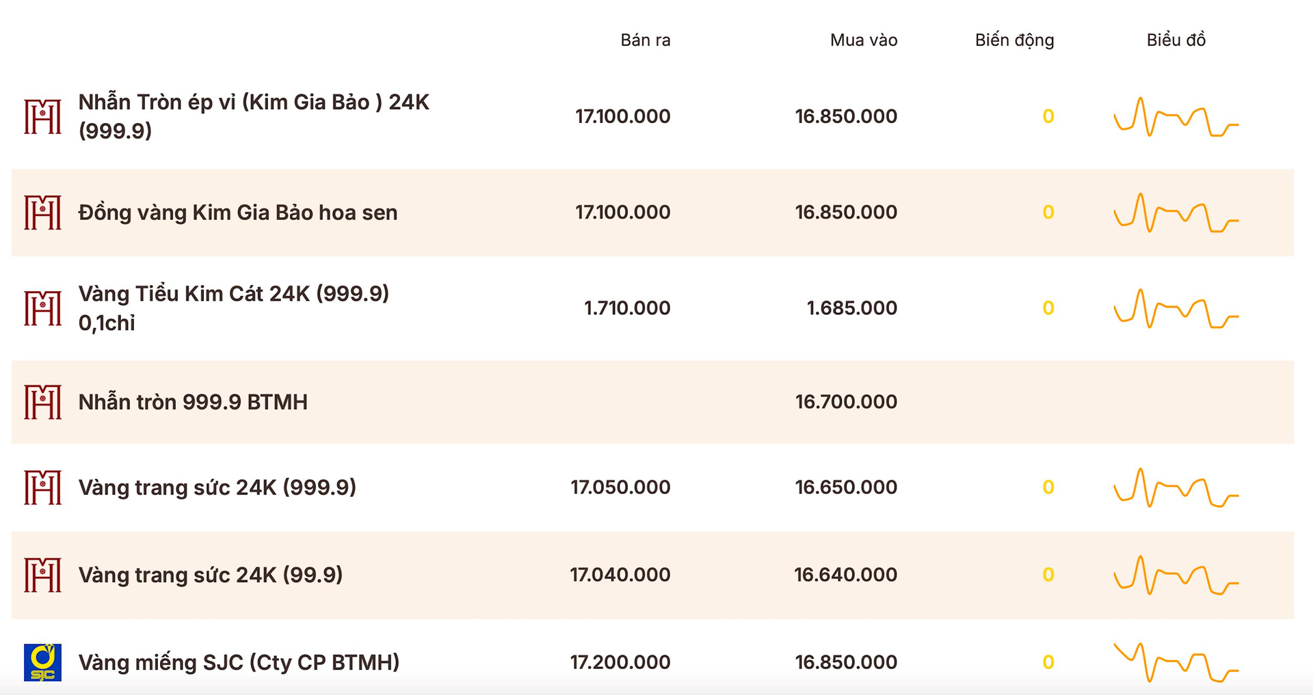
Task: Open sparkline chart for Vàng miếng SJC
Action: 1176,663
